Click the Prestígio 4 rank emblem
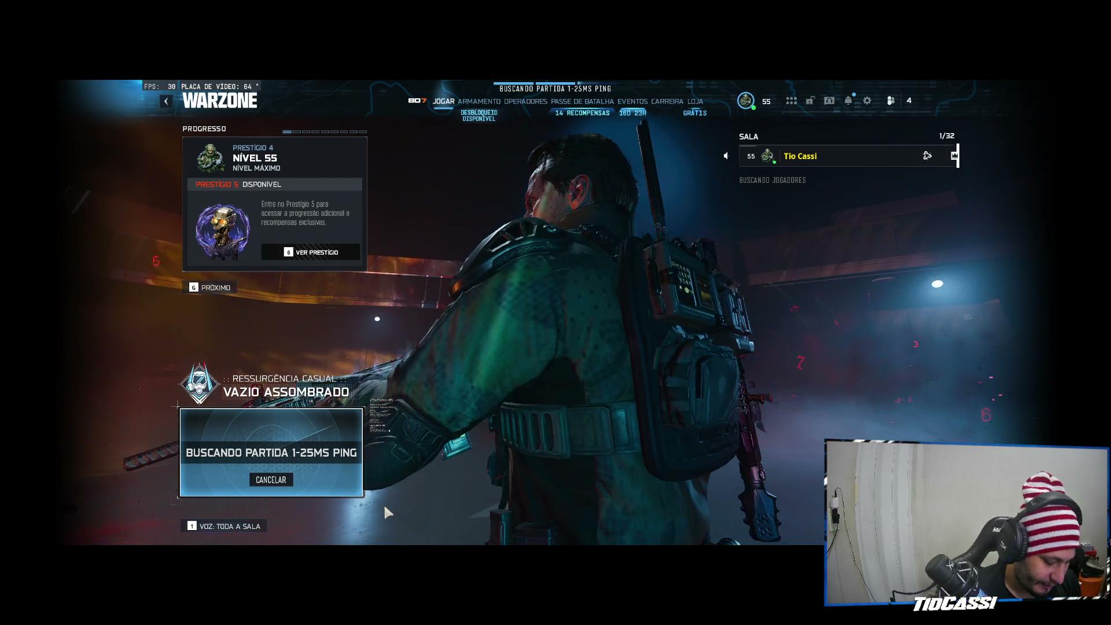The width and height of the screenshot is (1111, 625). 211,158
